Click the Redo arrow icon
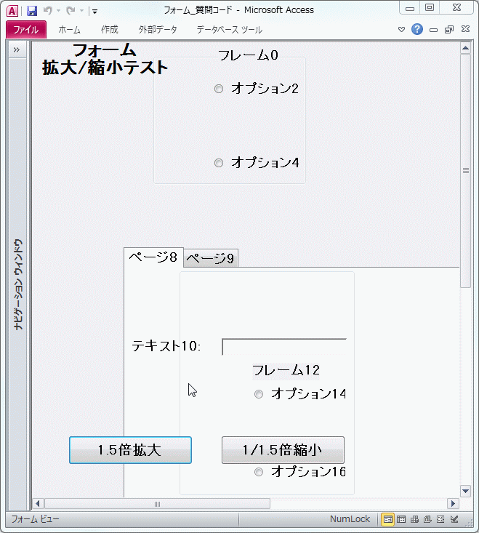 pyautogui.click(x=71, y=10)
